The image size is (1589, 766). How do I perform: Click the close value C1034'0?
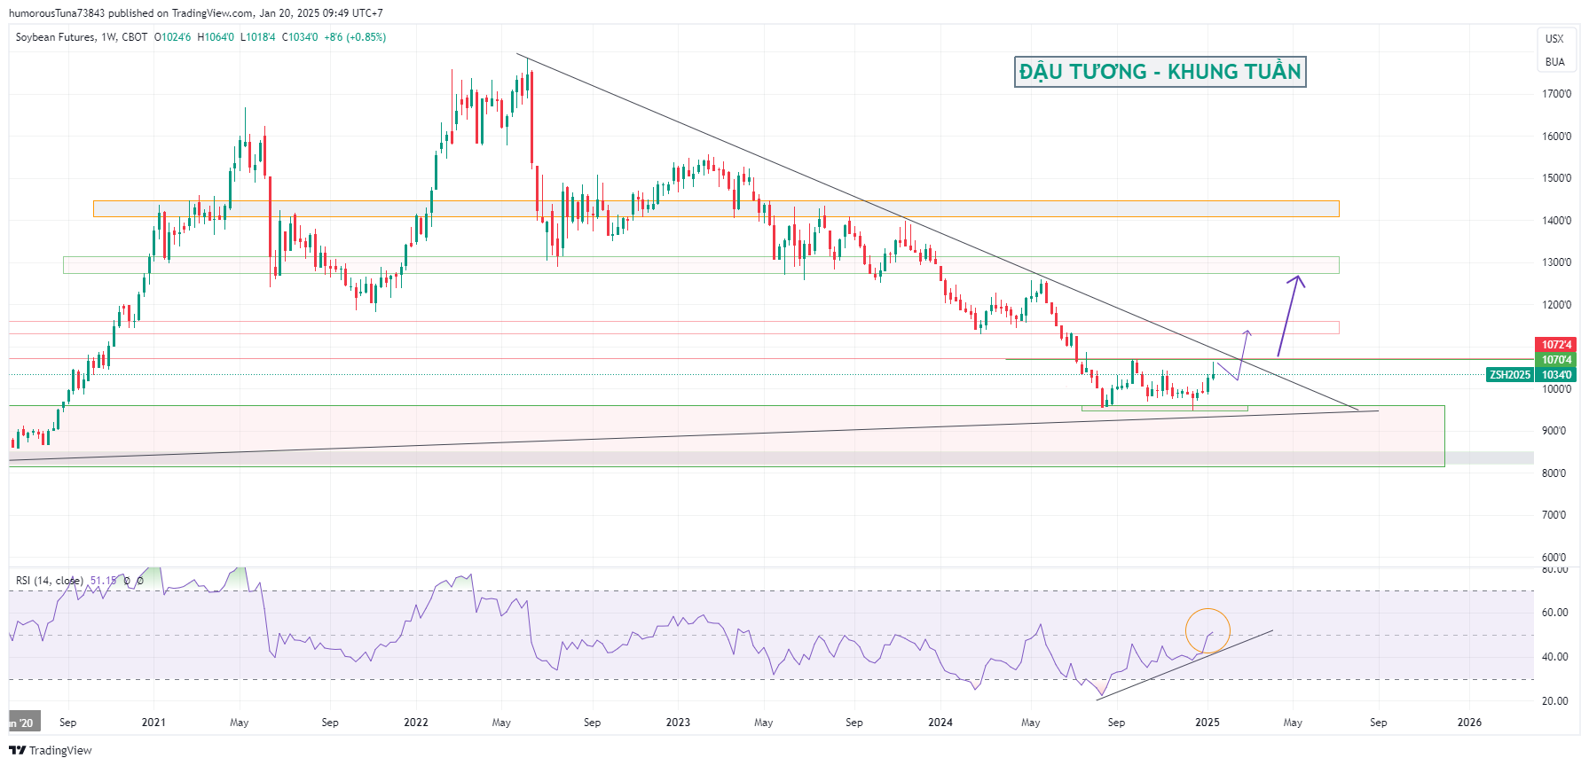click(300, 37)
